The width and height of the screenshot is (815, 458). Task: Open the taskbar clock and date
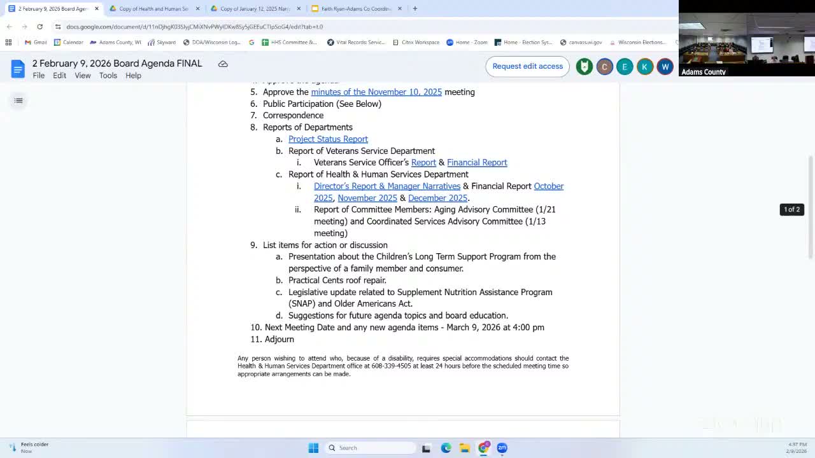(x=798, y=448)
